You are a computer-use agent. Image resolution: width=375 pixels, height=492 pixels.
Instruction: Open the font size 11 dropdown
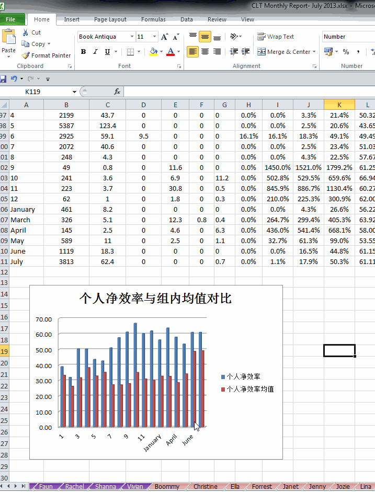(x=154, y=37)
